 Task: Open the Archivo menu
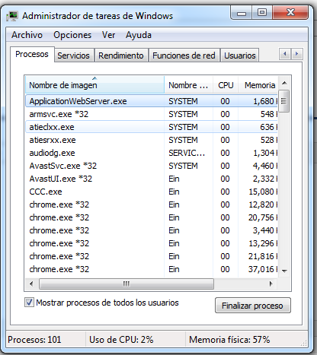(27, 35)
